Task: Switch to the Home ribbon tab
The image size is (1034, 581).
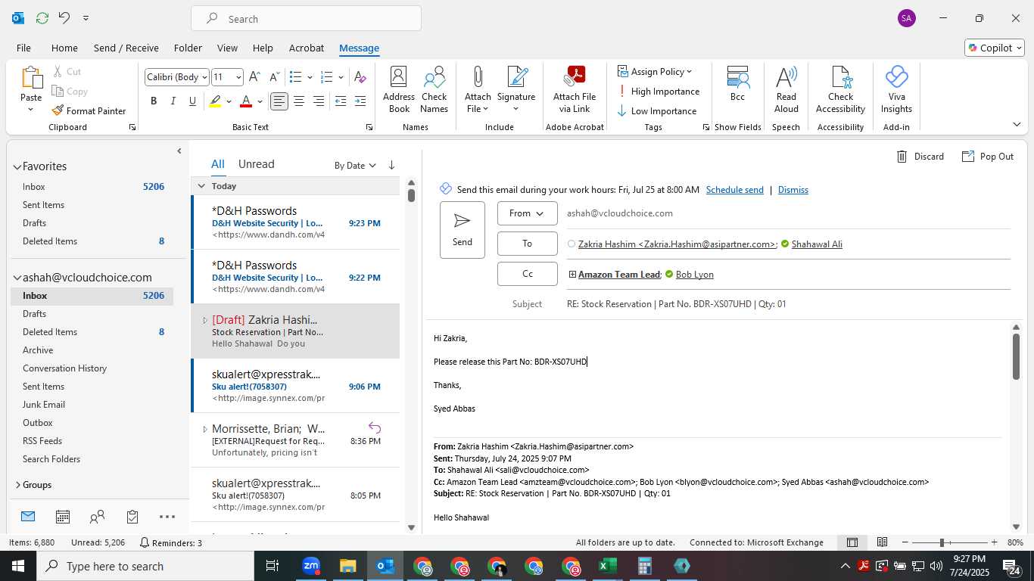Action: [x=64, y=48]
